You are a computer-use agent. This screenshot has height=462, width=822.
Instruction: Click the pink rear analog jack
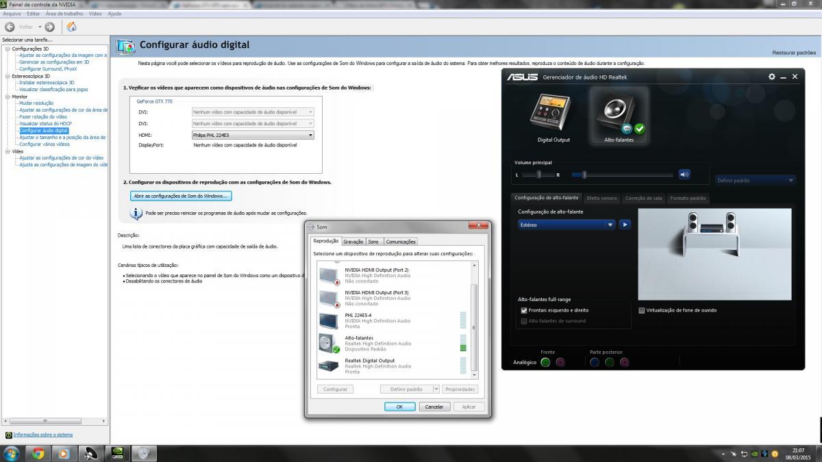coord(625,362)
